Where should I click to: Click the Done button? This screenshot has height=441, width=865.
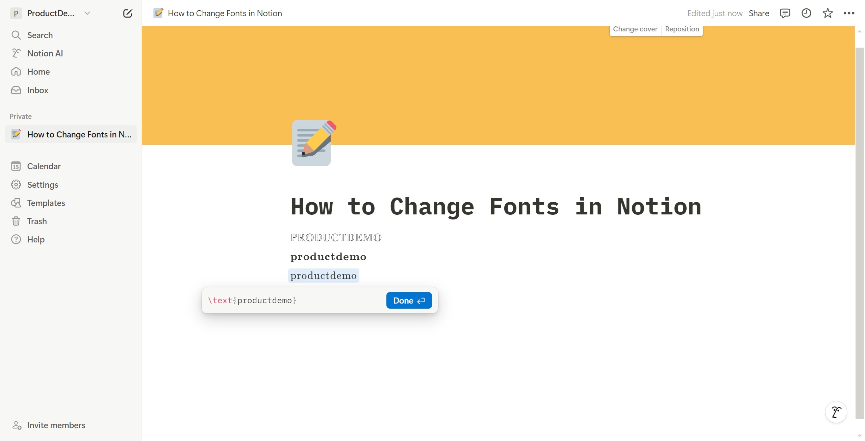point(409,300)
